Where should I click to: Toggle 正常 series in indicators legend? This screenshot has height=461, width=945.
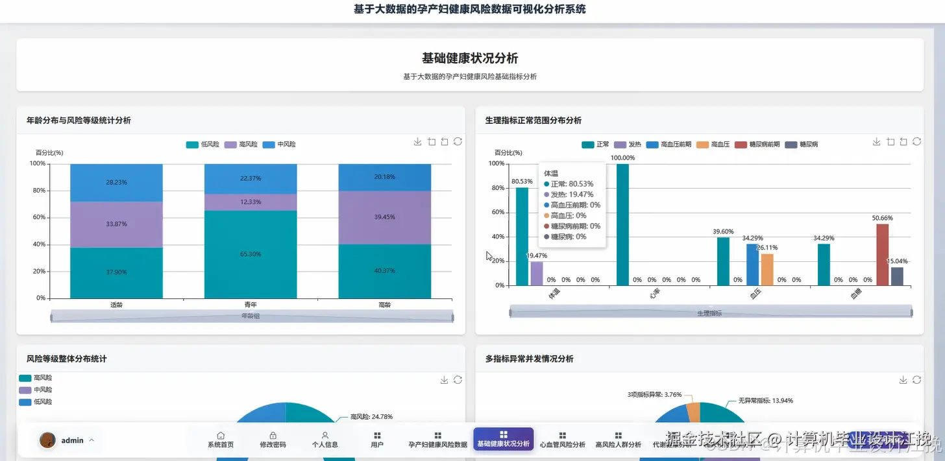595,145
